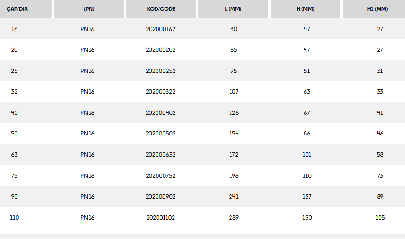Click product code 202000202
The width and height of the screenshot is (405, 239).
pyautogui.click(x=160, y=50)
